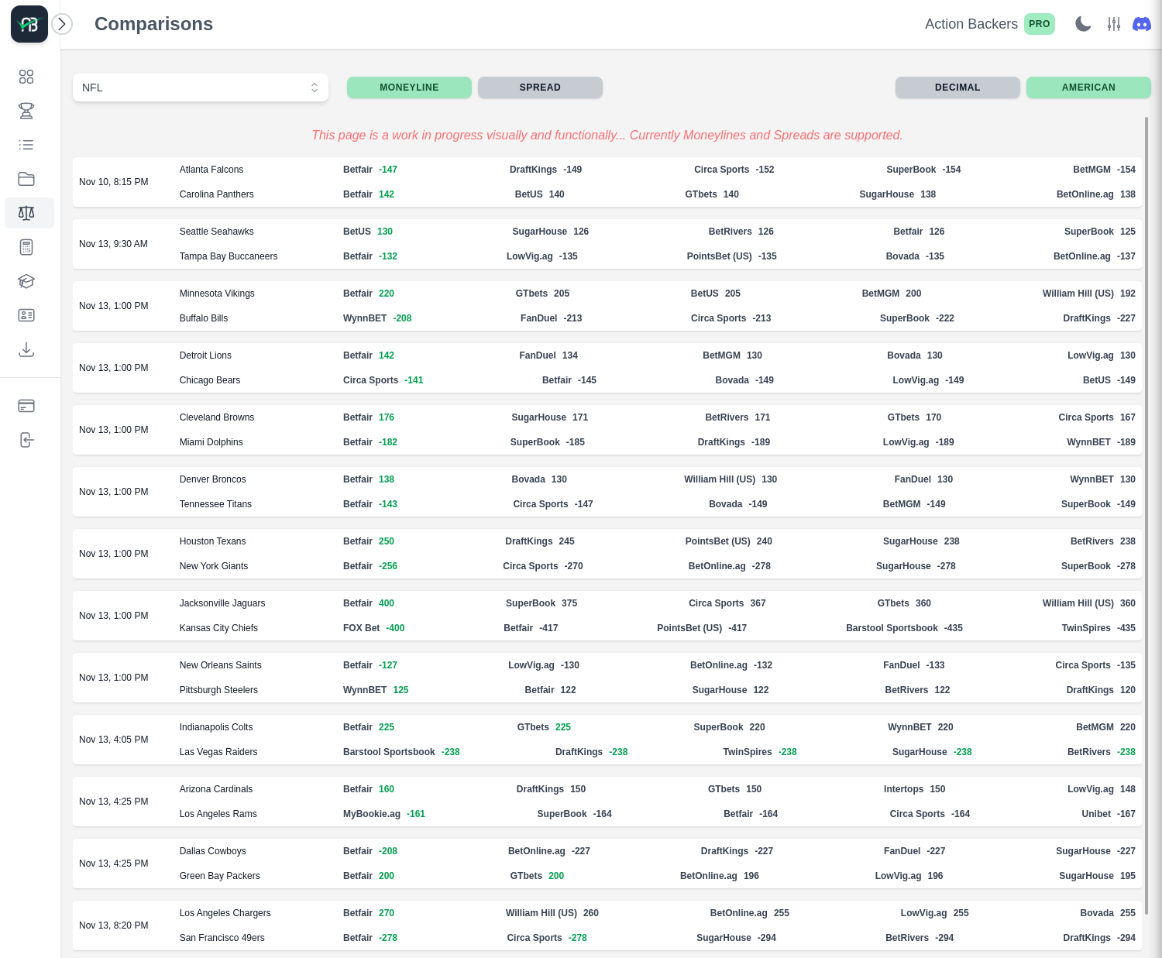Click Green Bay Packers team name
Screen dimensions: 1162x958
pyautogui.click(x=220, y=876)
